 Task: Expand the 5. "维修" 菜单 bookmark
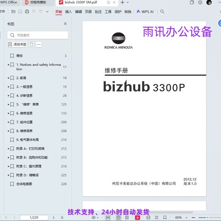[x=8, y=104]
